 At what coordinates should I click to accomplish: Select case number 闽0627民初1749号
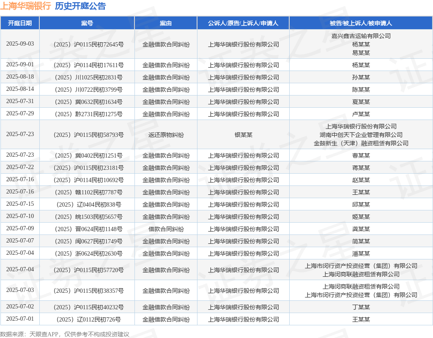[x=89, y=241]
